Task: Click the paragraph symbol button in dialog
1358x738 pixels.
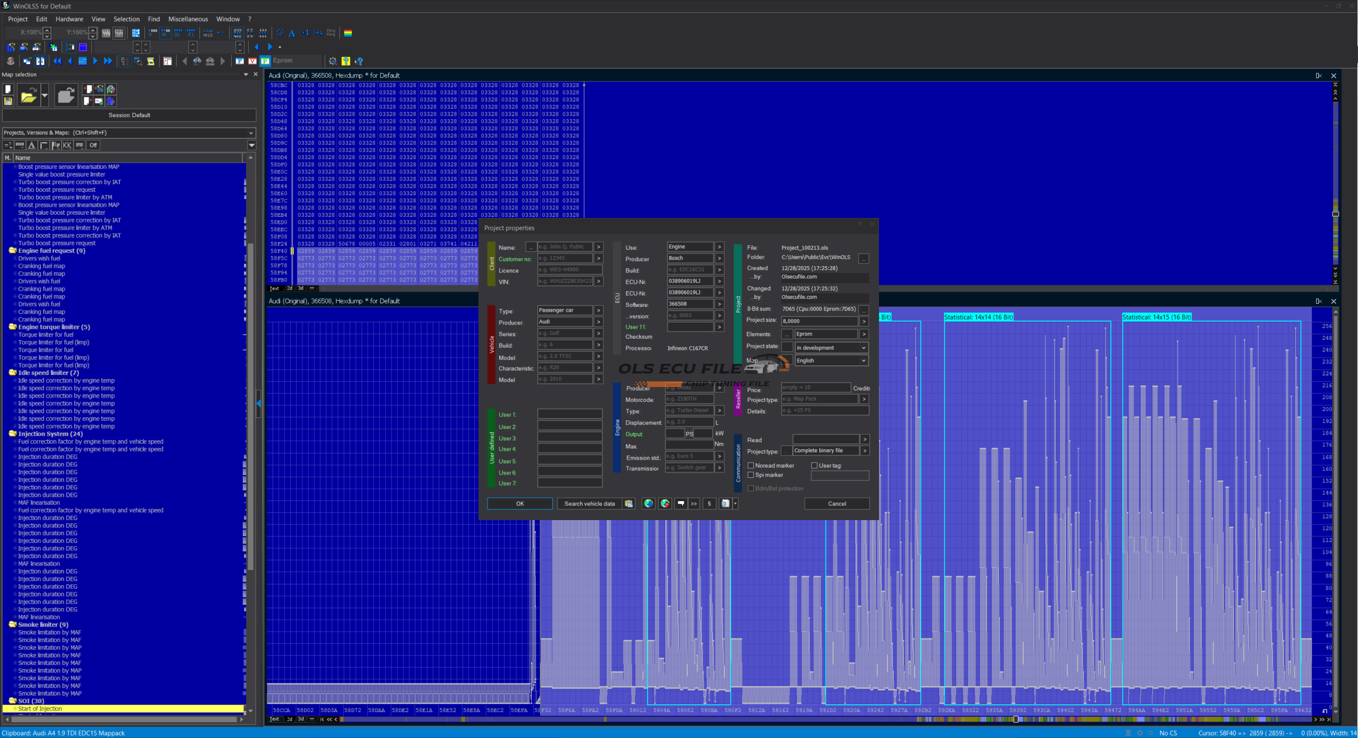Action: pos(709,504)
